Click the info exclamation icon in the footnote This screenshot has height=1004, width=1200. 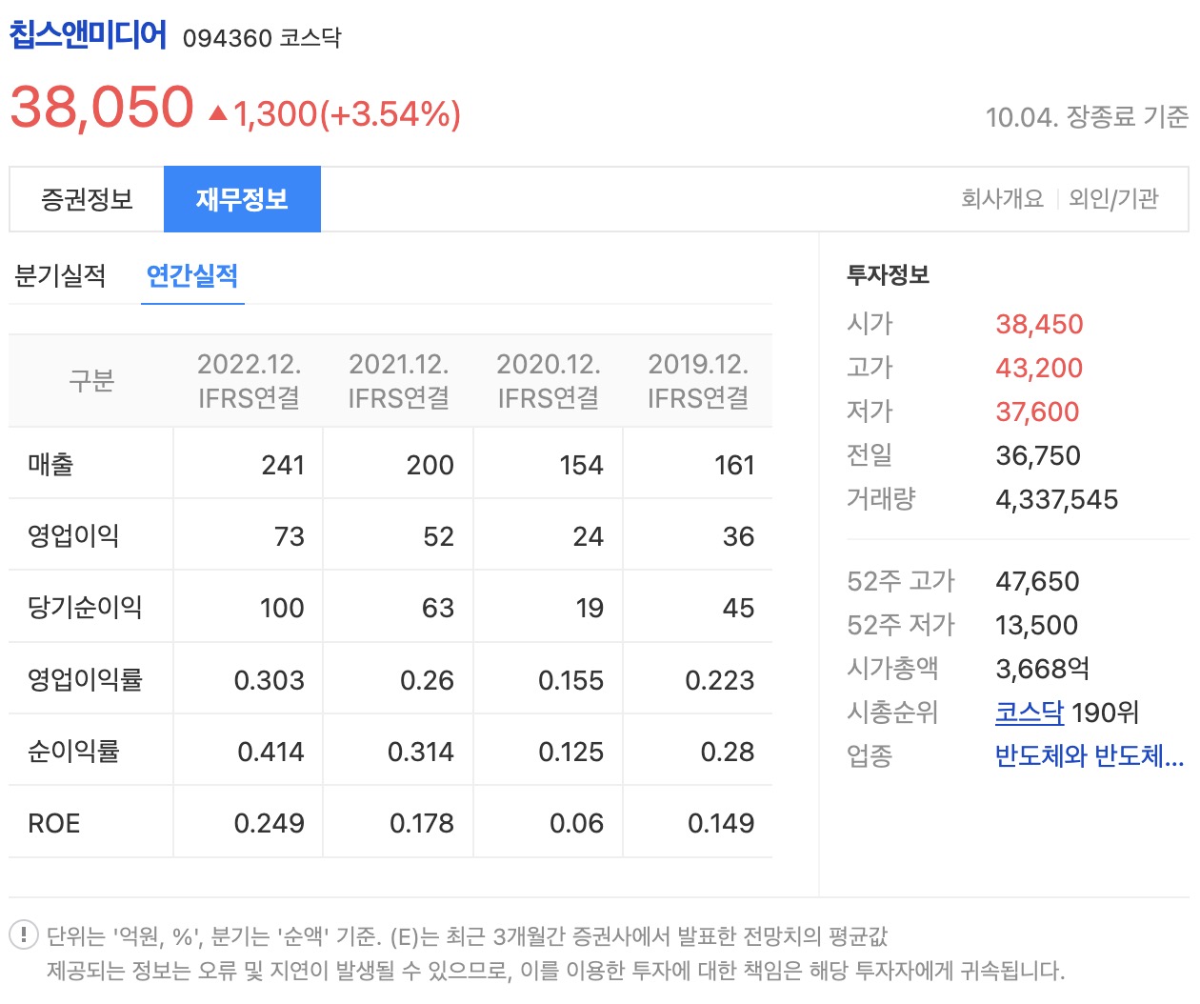click(x=24, y=935)
